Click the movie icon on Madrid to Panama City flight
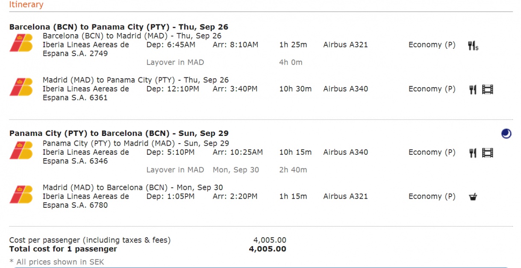Viewport: 521px width, 268px height. (488, 89)
